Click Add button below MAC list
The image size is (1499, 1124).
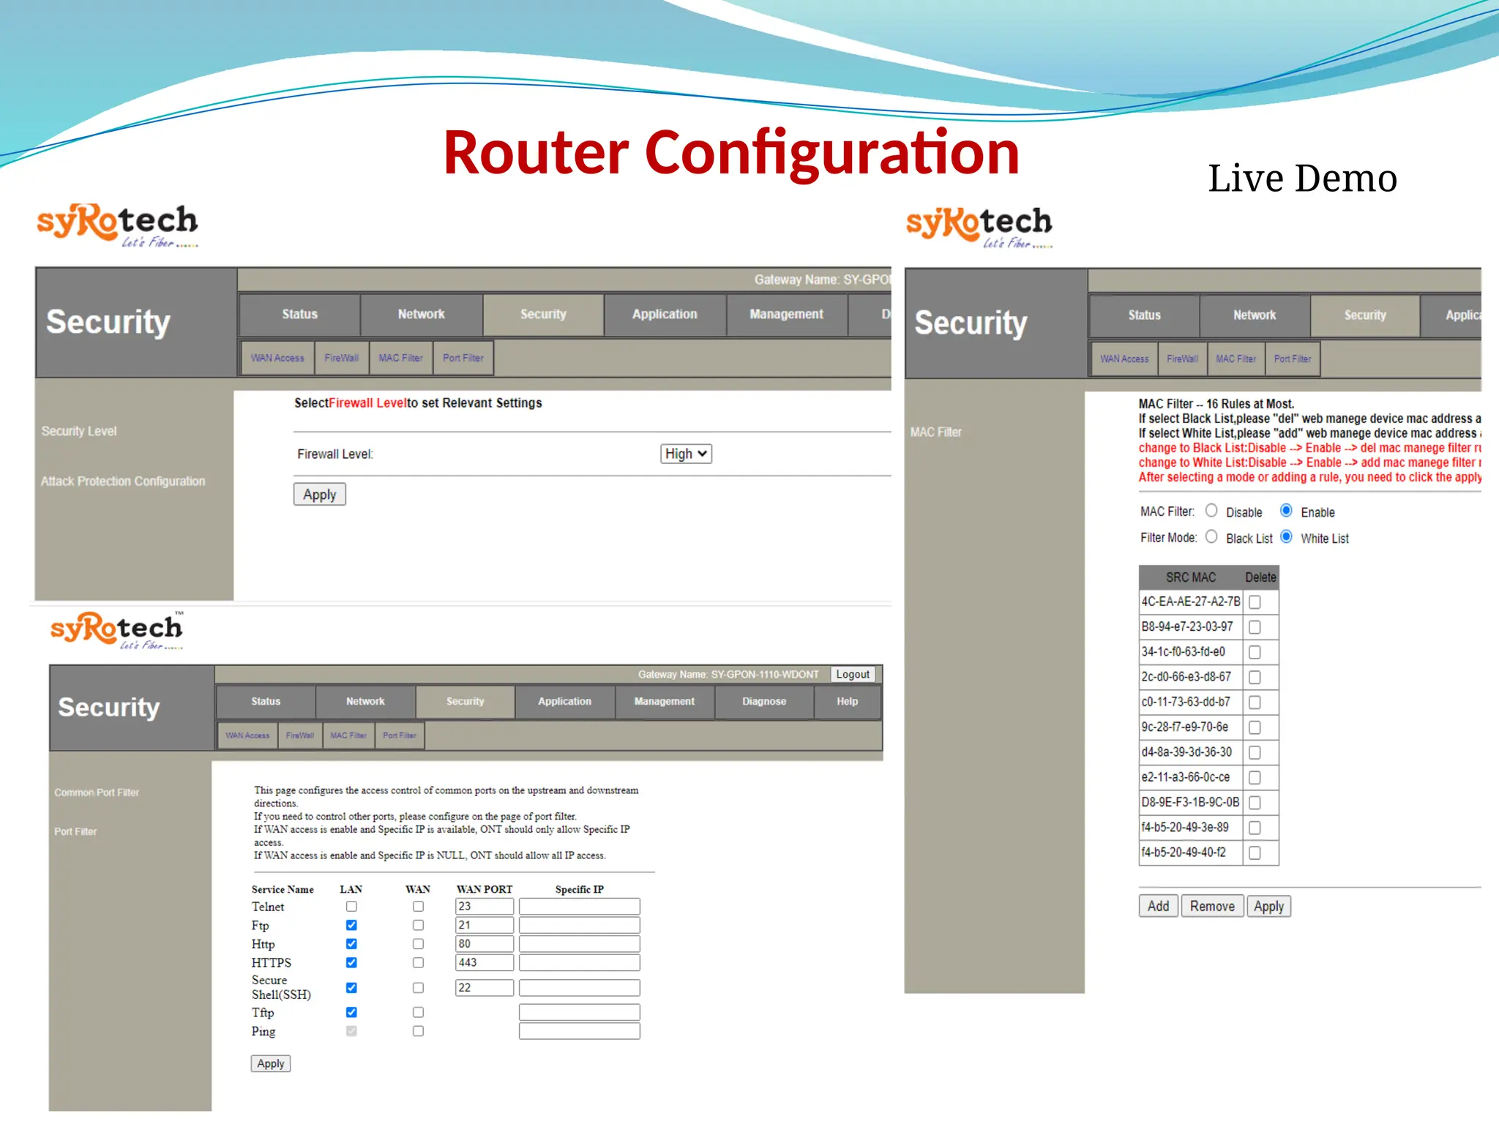(x=1158, y=906)
